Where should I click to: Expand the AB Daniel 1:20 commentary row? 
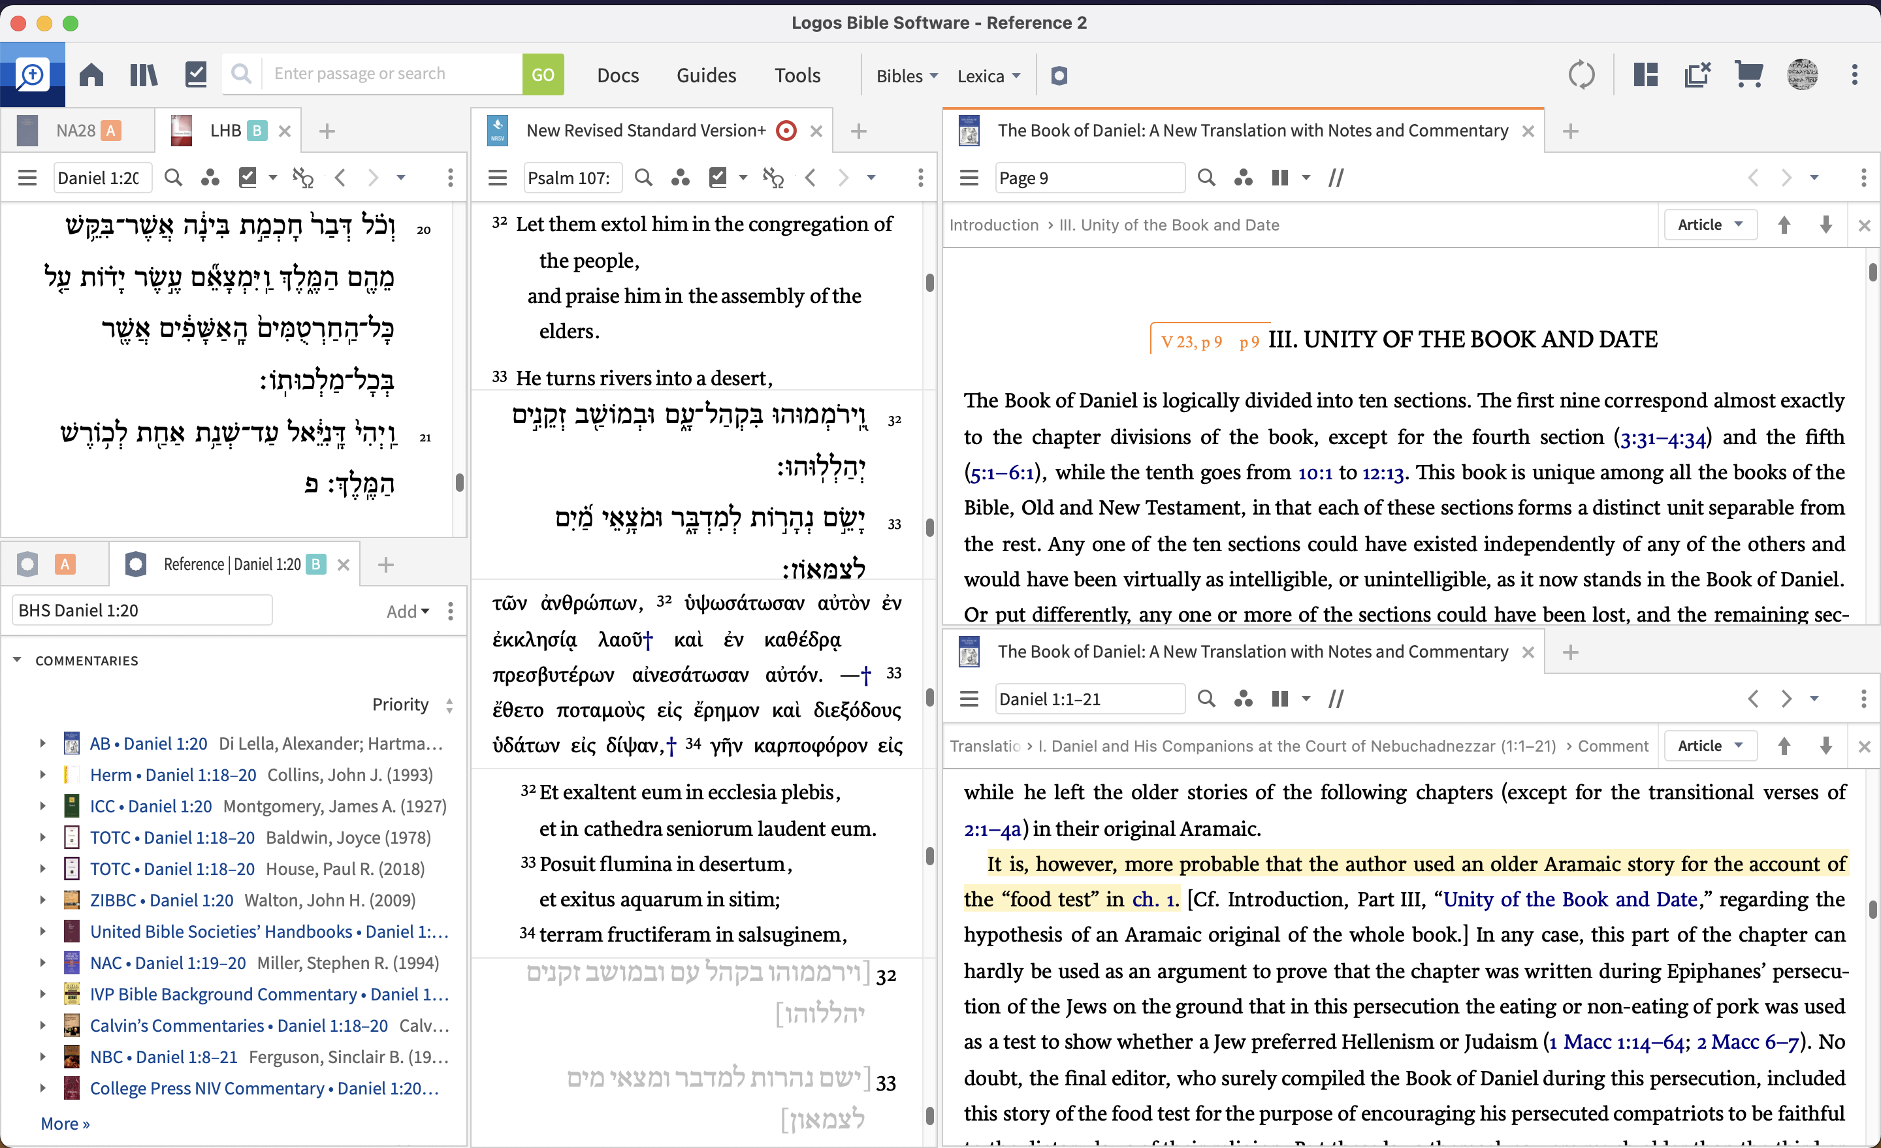pos(42,743)
